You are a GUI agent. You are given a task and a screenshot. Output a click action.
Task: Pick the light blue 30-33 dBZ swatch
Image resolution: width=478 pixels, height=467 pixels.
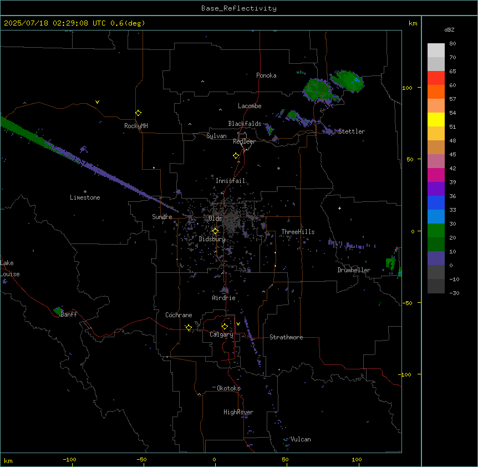pos(436,217)
